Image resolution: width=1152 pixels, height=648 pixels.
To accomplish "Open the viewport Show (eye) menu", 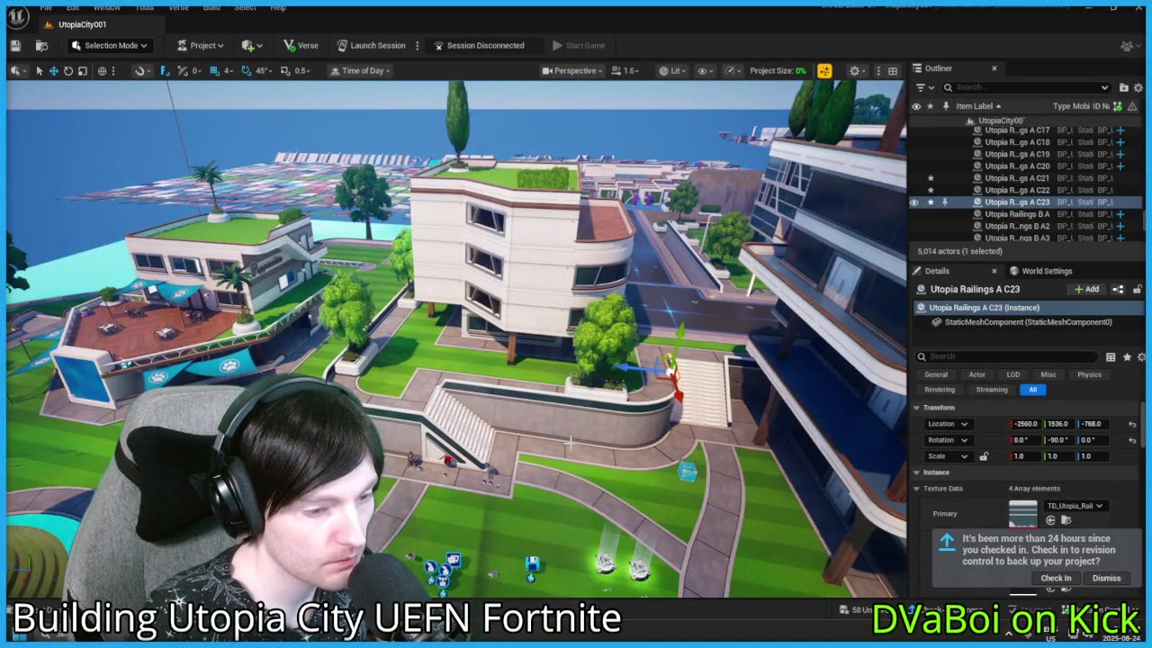I will (x=705, y=70).
